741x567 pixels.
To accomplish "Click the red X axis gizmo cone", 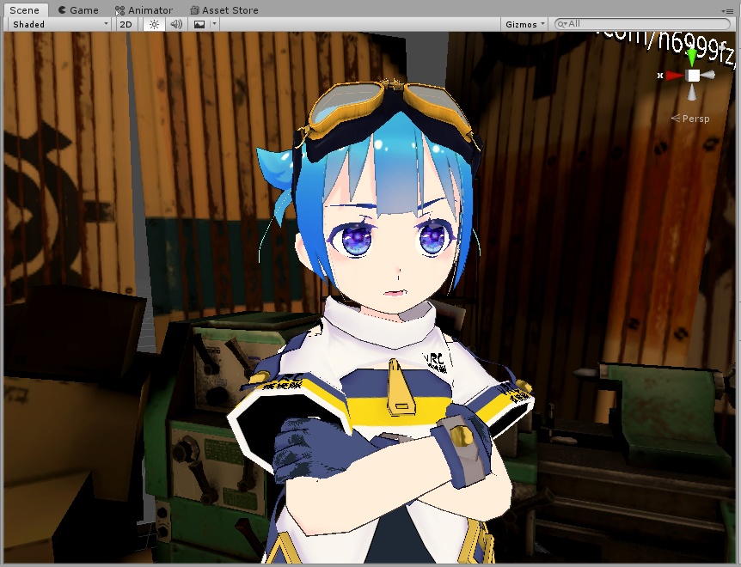I will point(674,76).
